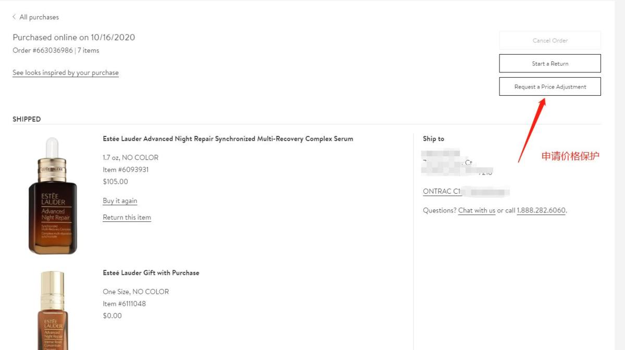Select the Buy it again link

(x=120, y=201)
